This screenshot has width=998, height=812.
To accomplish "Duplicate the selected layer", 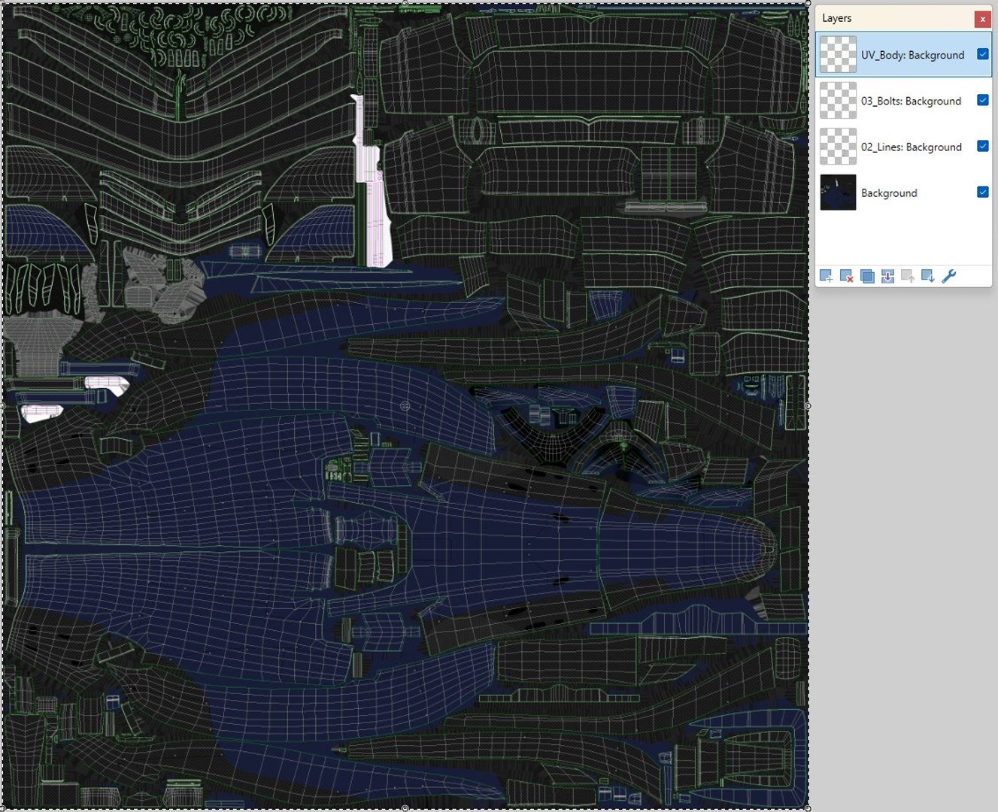I will (x=867, y=277).
